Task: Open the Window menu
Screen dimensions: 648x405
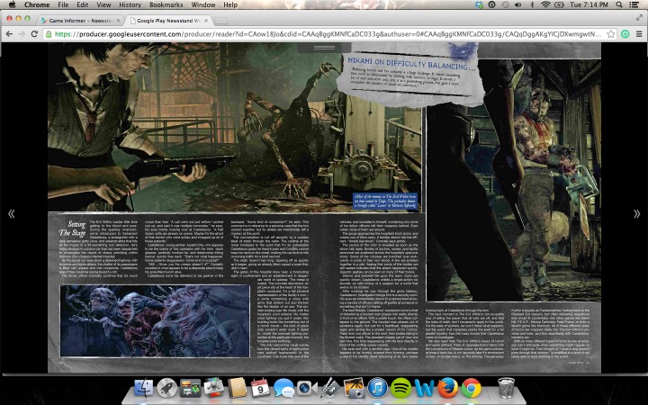Action: point(202,4)
